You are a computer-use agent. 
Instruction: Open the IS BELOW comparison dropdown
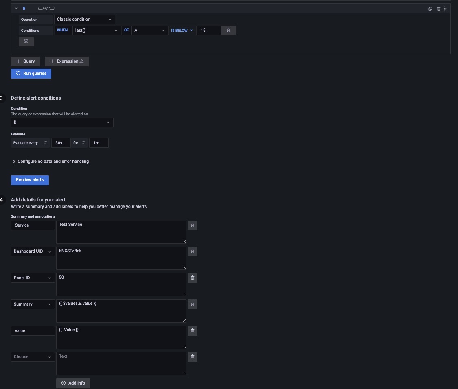coord(182,30)
